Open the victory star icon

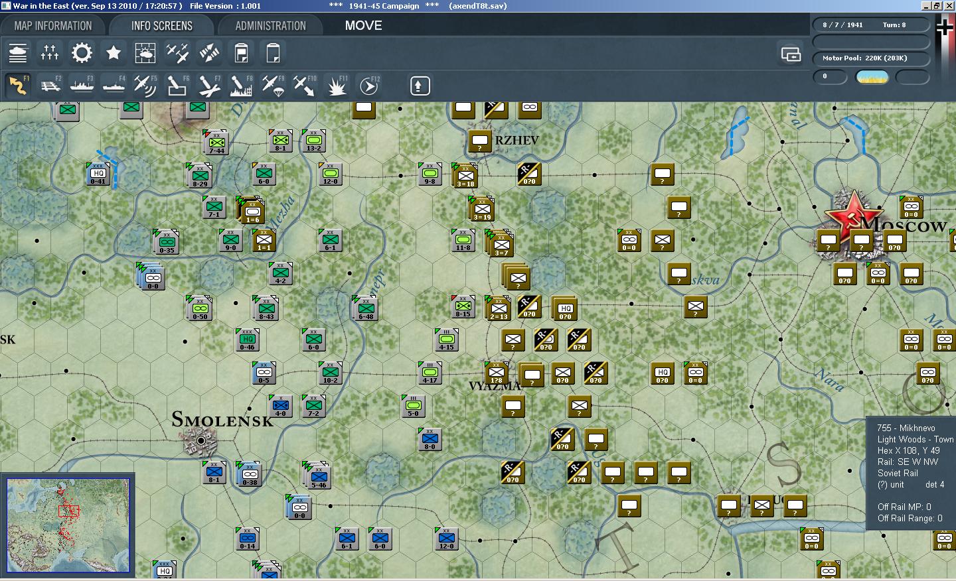(114, 52)
